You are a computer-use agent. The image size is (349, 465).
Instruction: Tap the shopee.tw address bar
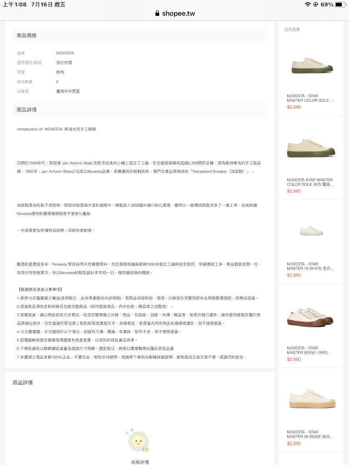[175, 13]
